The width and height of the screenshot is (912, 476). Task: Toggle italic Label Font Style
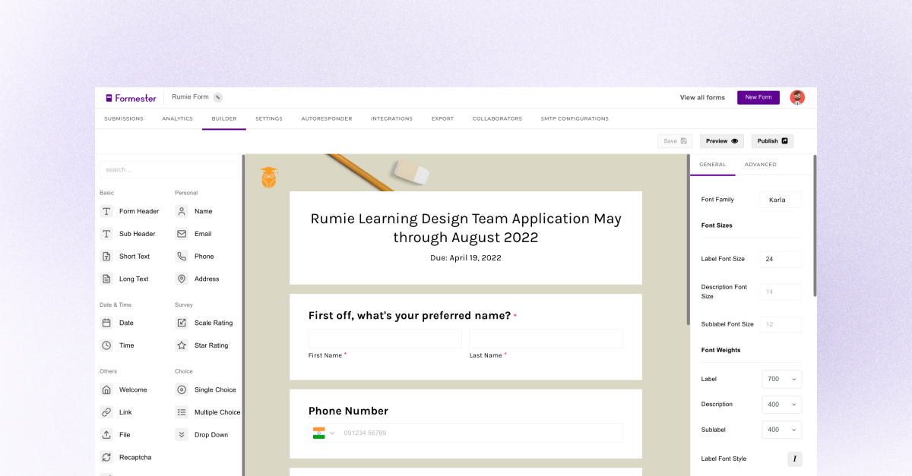[794, 459]
